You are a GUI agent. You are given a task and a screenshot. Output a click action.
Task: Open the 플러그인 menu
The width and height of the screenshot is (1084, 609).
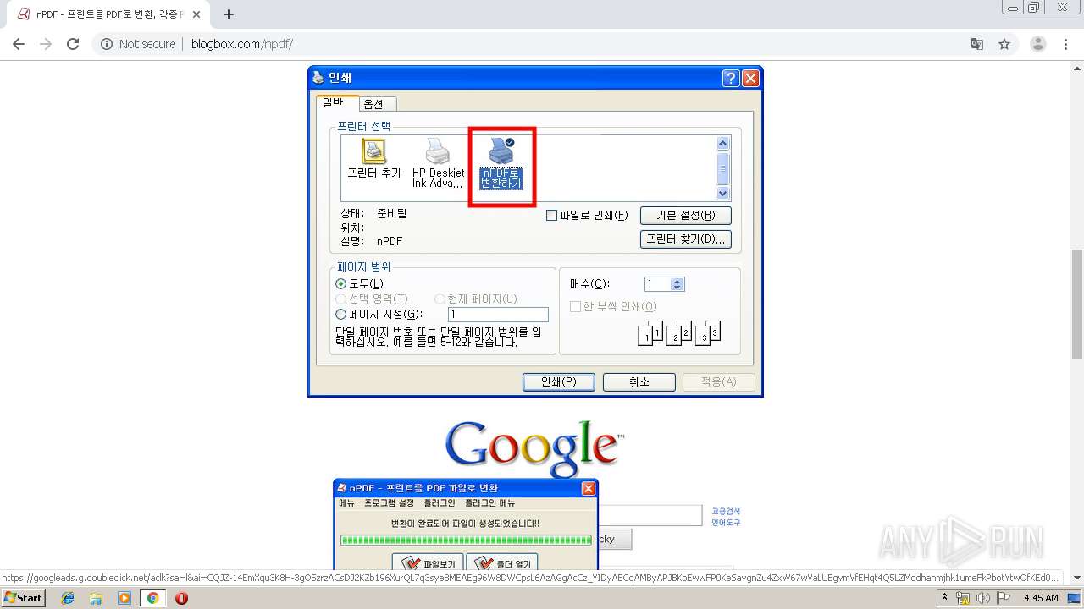[x=440, y=503]
